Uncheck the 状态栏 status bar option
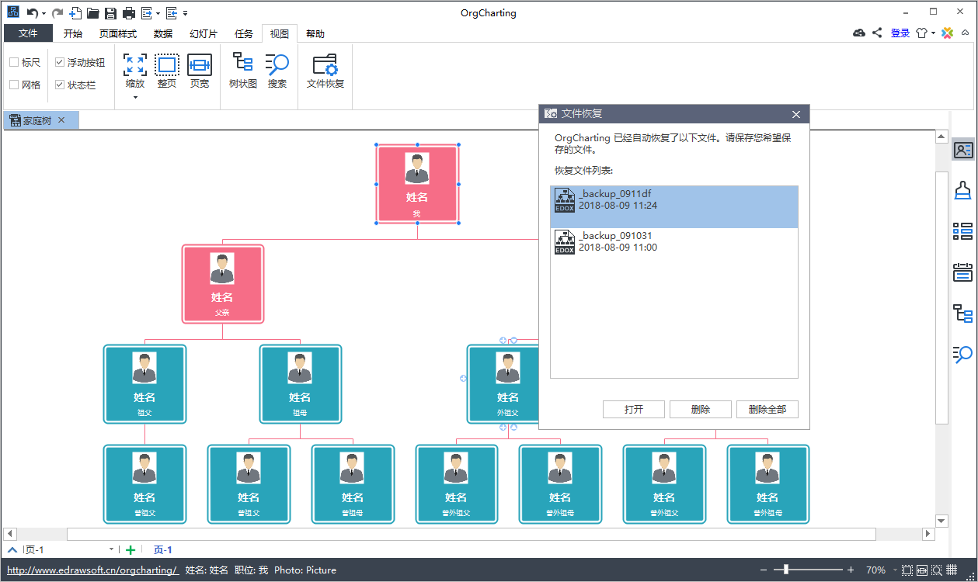The image size is (978, 582). [60, 85]
